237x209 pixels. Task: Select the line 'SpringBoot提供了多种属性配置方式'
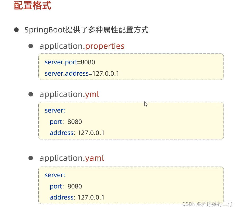86,30
